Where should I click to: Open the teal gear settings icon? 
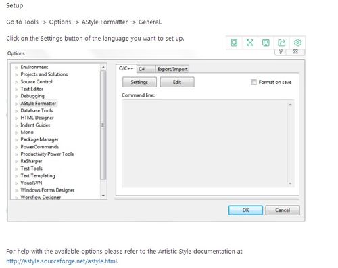click(x=297, y=43)
